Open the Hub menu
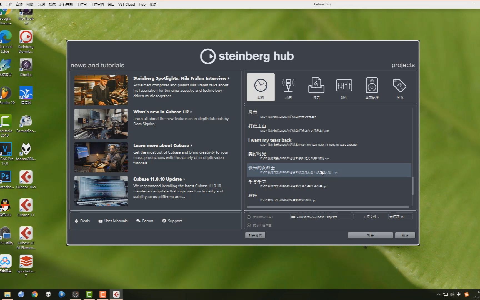Screen dimensions: 480x300 tap(142, 4)
